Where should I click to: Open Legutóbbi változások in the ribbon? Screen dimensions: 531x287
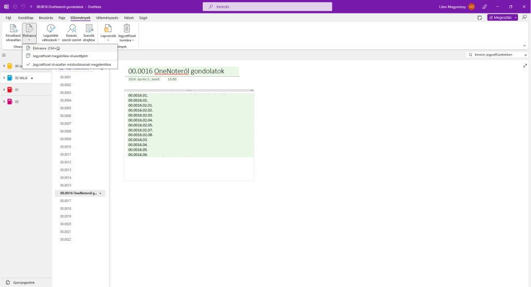tap(51, 33)
